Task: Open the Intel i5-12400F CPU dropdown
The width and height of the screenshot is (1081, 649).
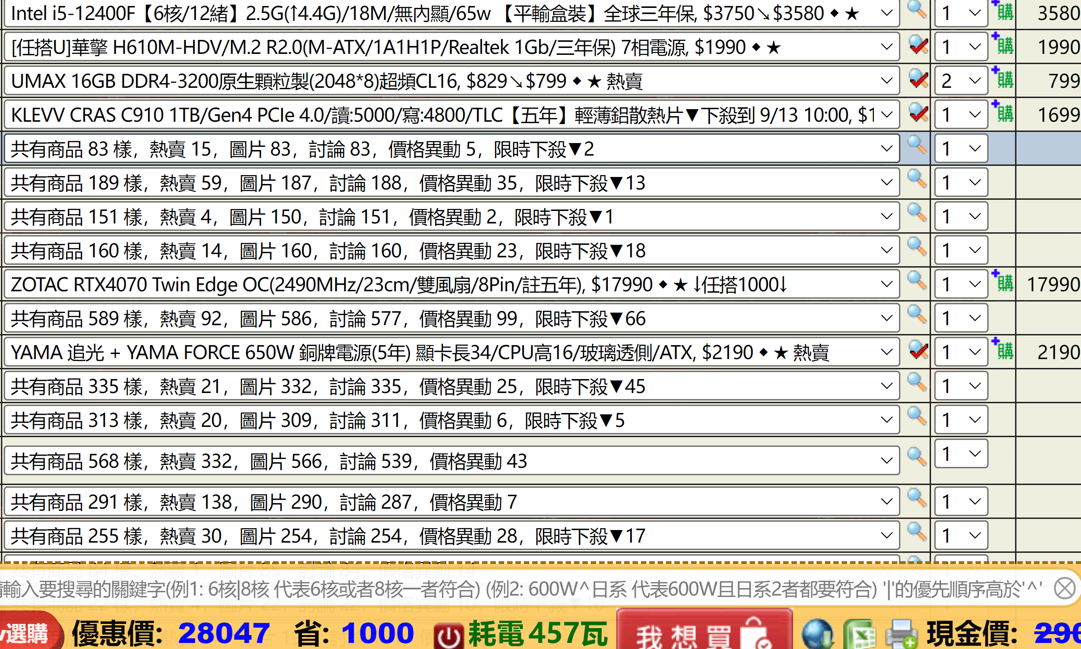Action: [x=451, y=13]
